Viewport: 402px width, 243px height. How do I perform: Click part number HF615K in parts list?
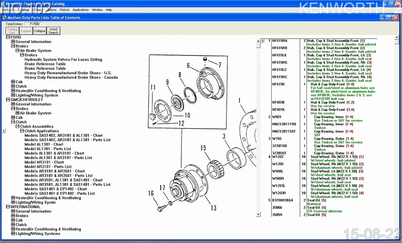click(x=279, y=84)
